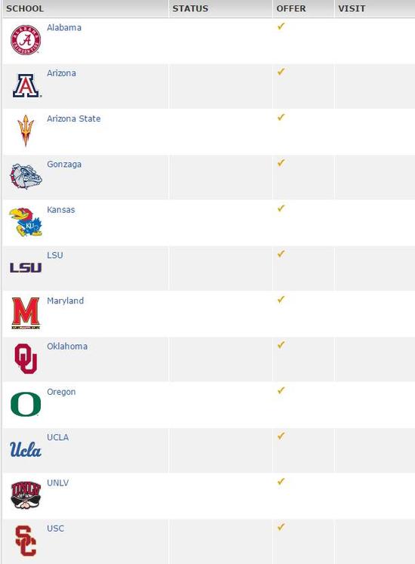Image resolution: width=415 pixels, height=564 pixels.
Task: Click the offer checkmark for Kansas
Action: [281, 208]
